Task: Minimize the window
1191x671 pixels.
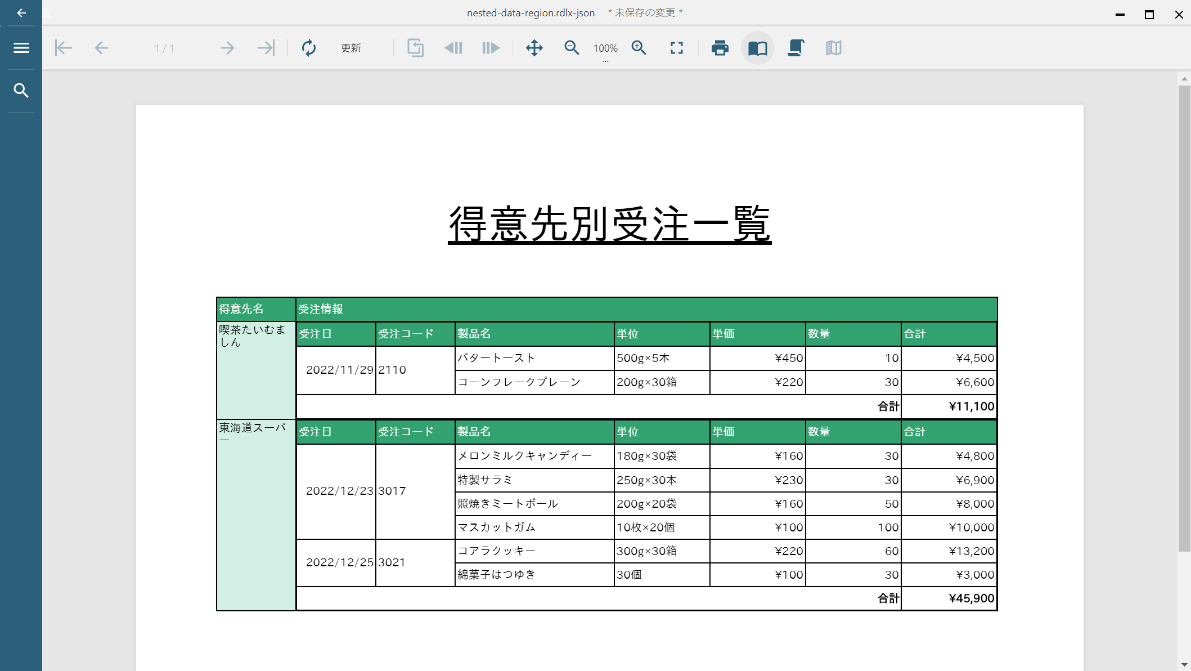Action: [x=1120, y=14]
